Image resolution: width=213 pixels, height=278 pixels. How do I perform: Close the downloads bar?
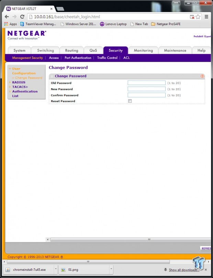point(206,270)
